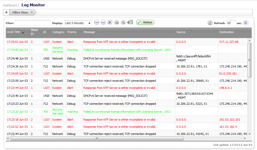Click destination 148.6.0.1
257x150 pixels.
(226, 88)
